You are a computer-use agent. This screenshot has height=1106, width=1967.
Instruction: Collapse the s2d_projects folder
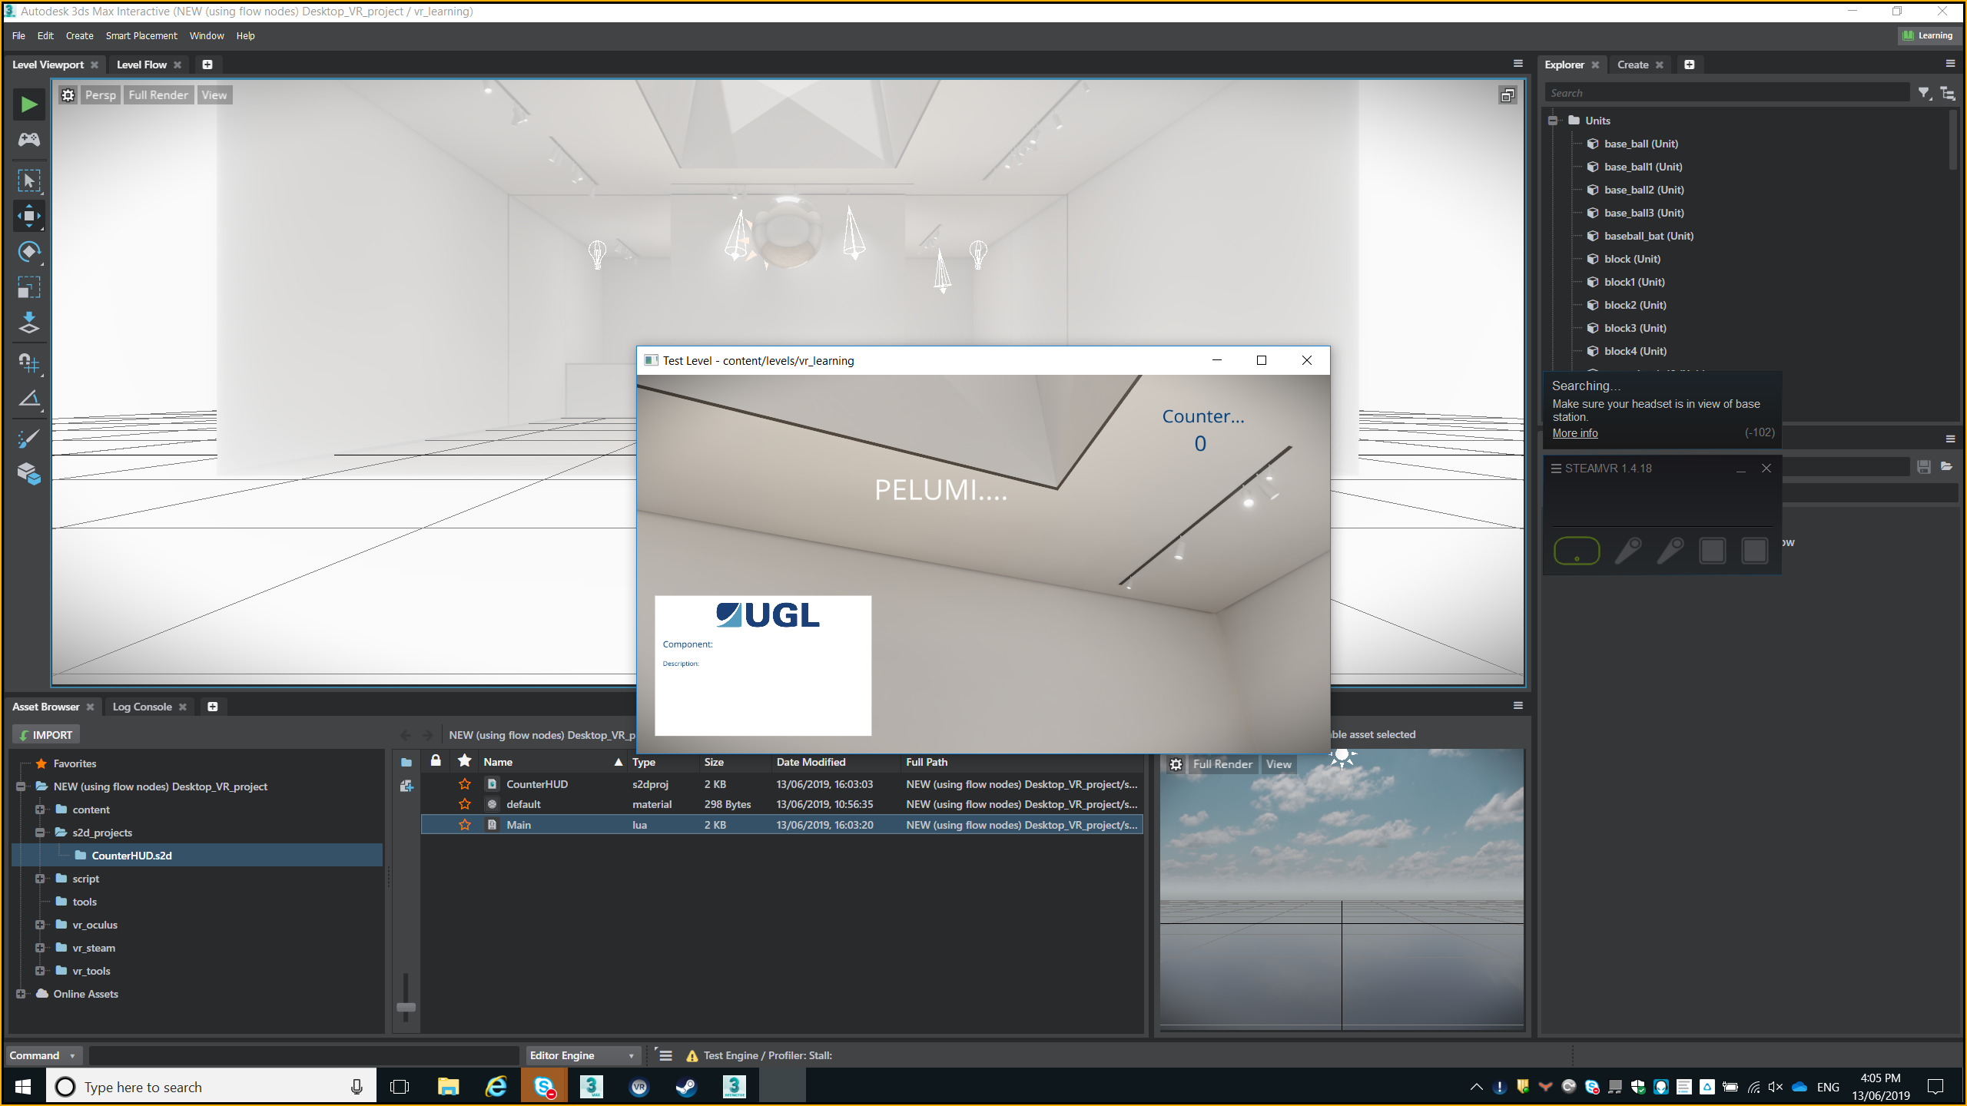coord(40,833)
